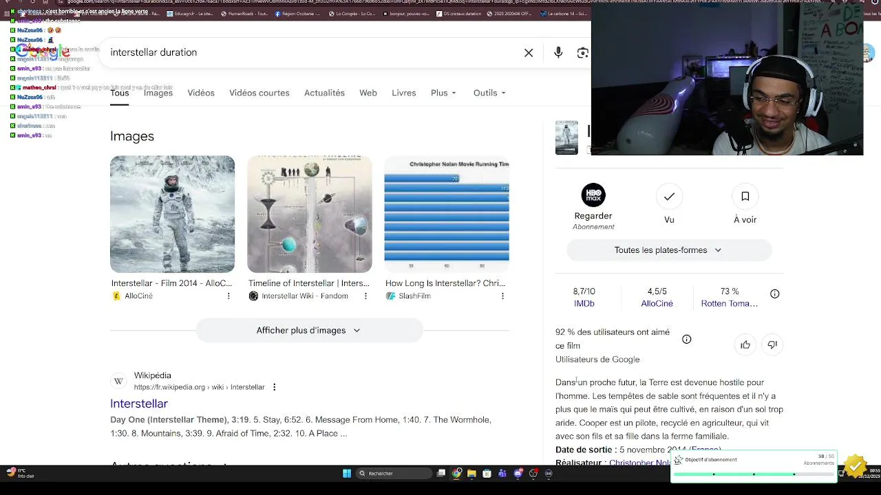Switch to the Vidéos courtes tab
881x495 pixels.
click(x=259, y=93)
